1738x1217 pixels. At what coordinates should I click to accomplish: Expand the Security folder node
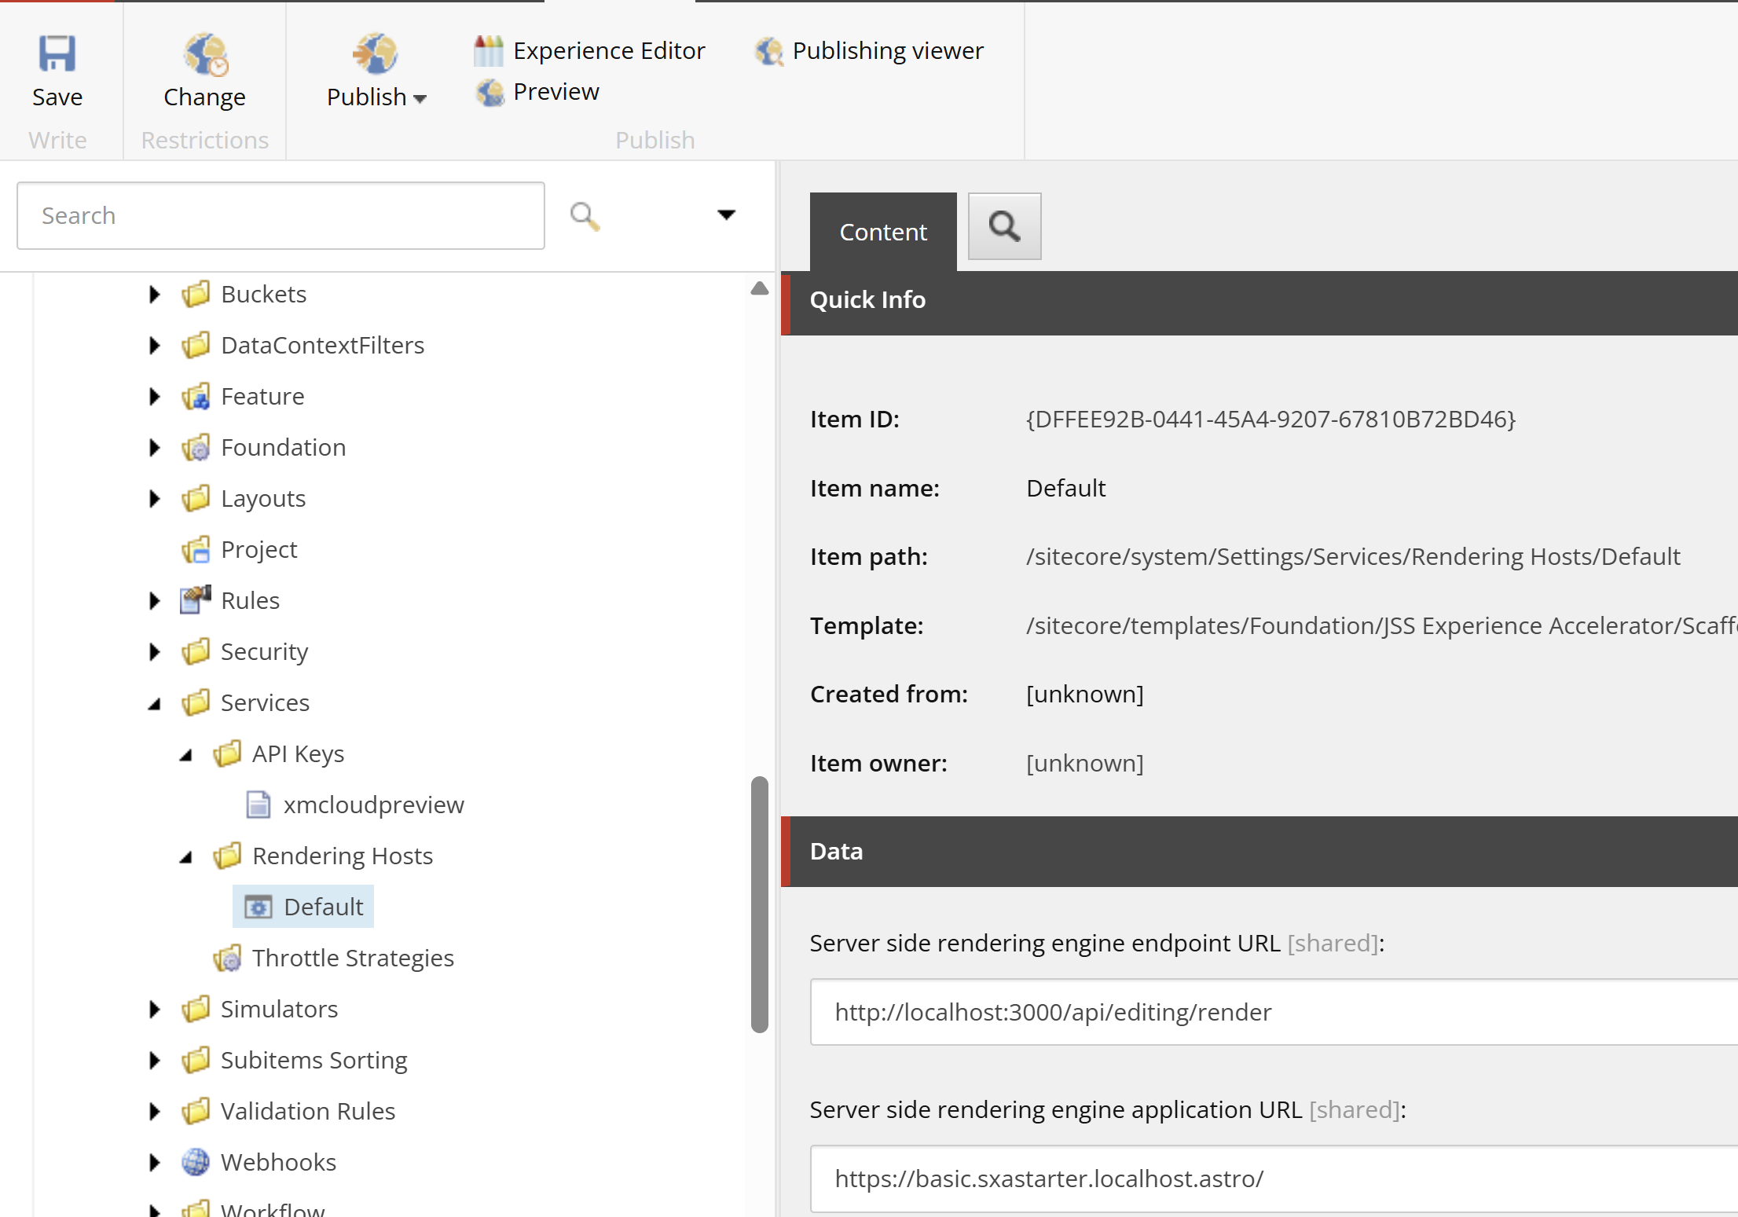click(x=155, y=652)
